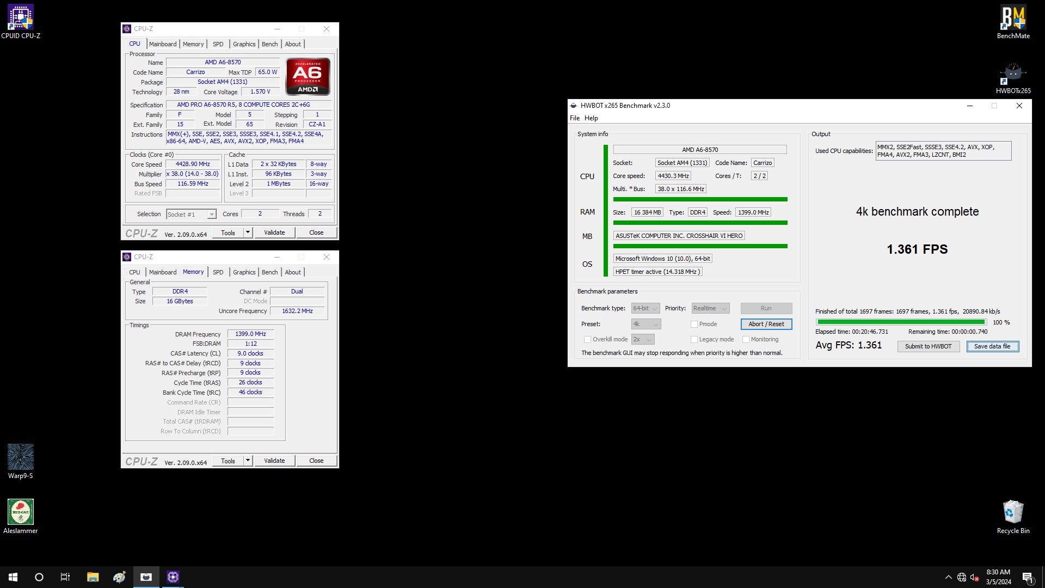Show hidden system tray icons
The image size is (1045, 588).
point(948,577)
